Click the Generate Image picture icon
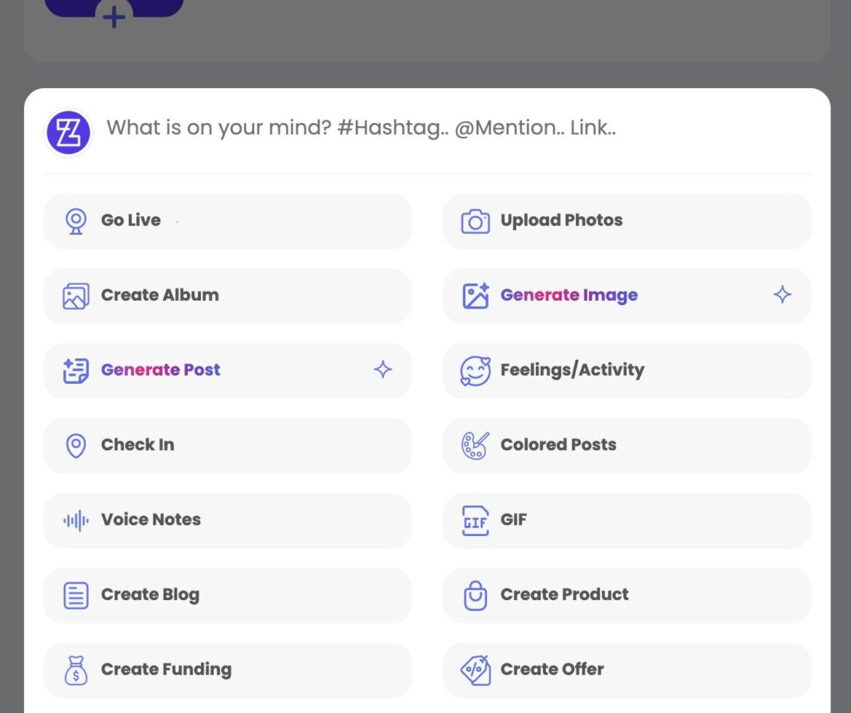This screenshot has height=713, width=851. 475,296
